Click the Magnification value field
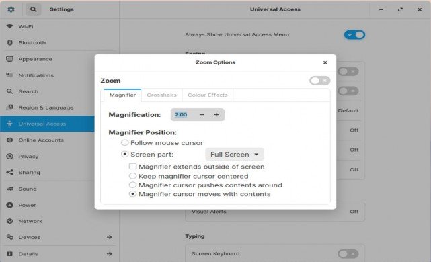The height and width of the screenshot is (262, 431). [x=182, y=114]
